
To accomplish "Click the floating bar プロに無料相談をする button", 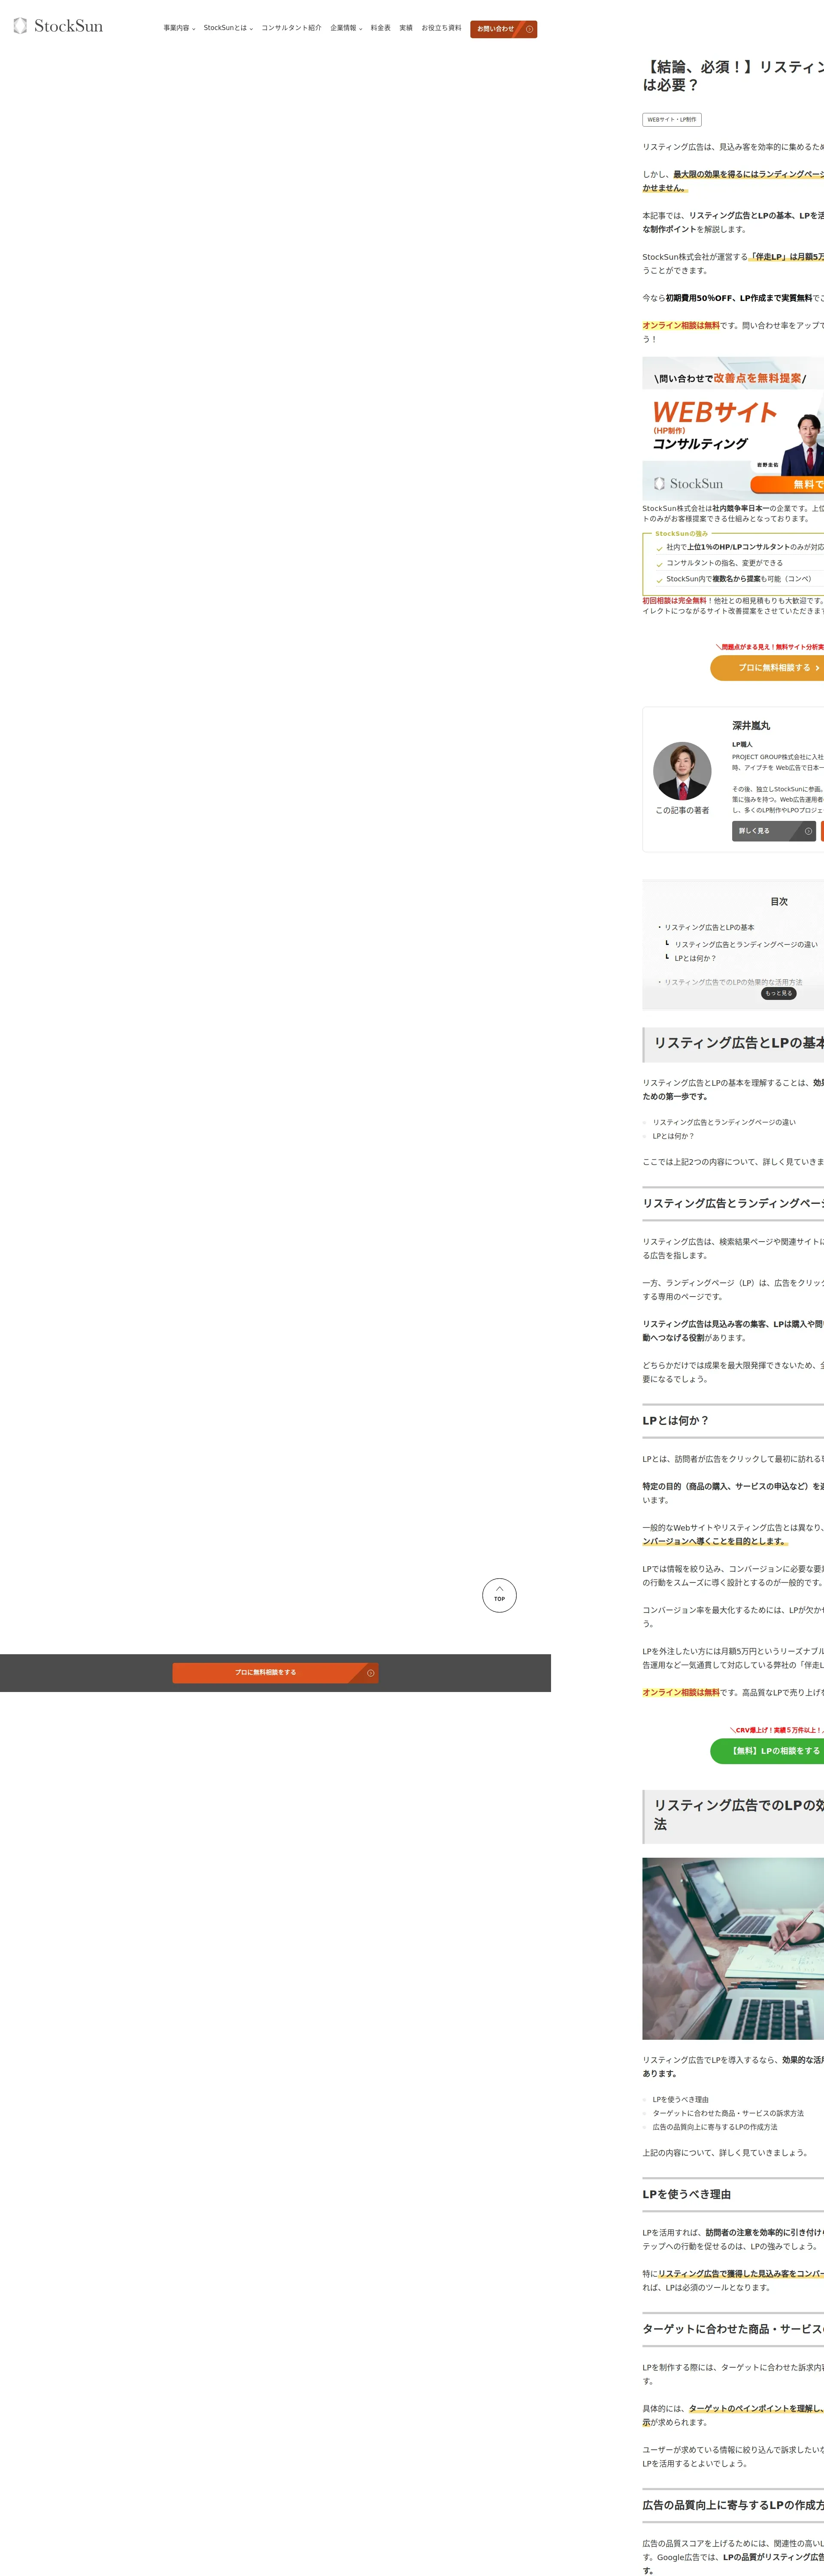I will point(275,1673).
